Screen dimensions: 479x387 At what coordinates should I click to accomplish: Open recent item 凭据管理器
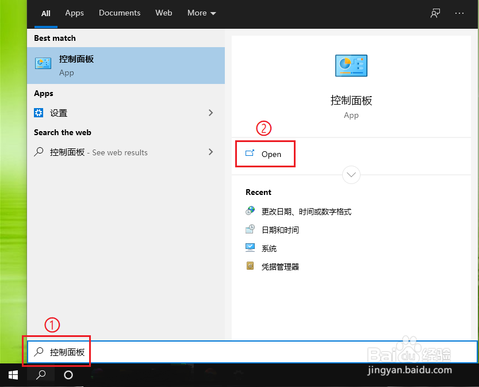pos(280,267)
